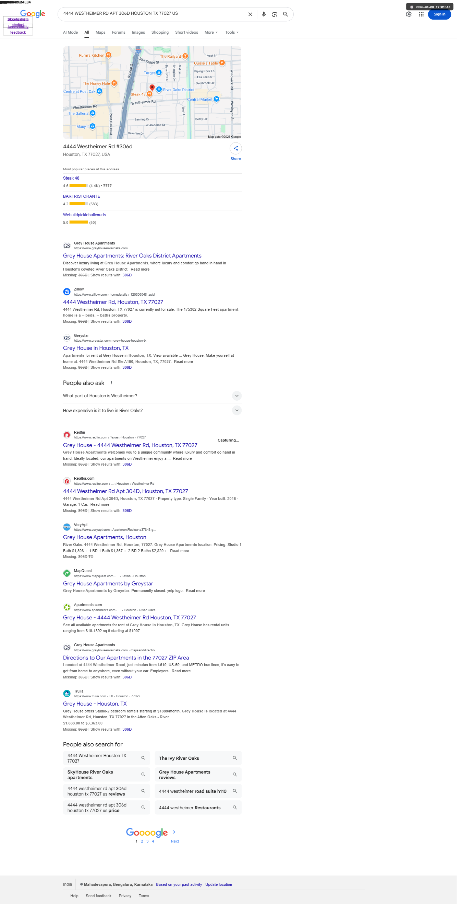The image size is (462, 904).
Task: Switch to the Maps tab
Action: (100, 32)
